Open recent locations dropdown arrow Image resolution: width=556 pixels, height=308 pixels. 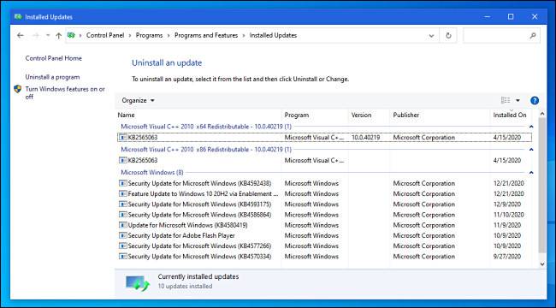click(x=48, y=35)
